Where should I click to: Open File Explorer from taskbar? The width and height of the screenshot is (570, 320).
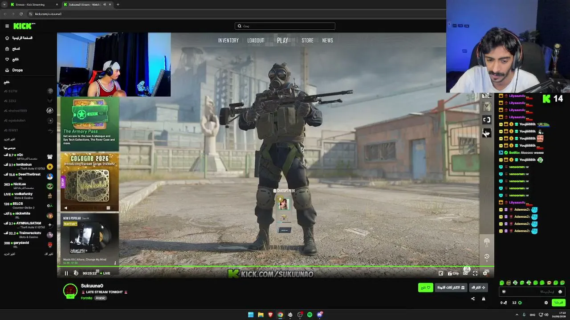(261, 315)
